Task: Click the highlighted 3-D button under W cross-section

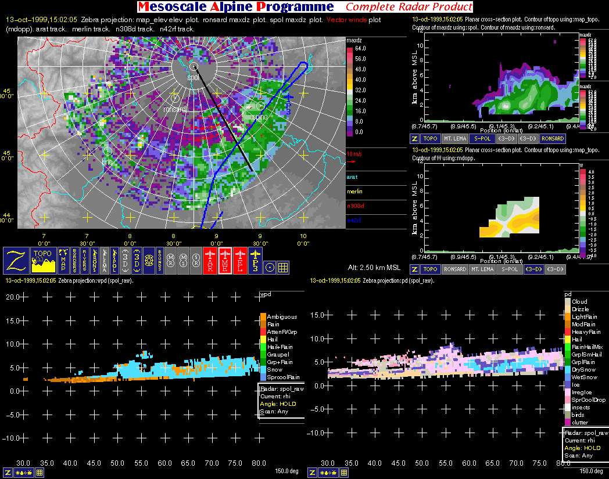Action: tap(532, 269)
